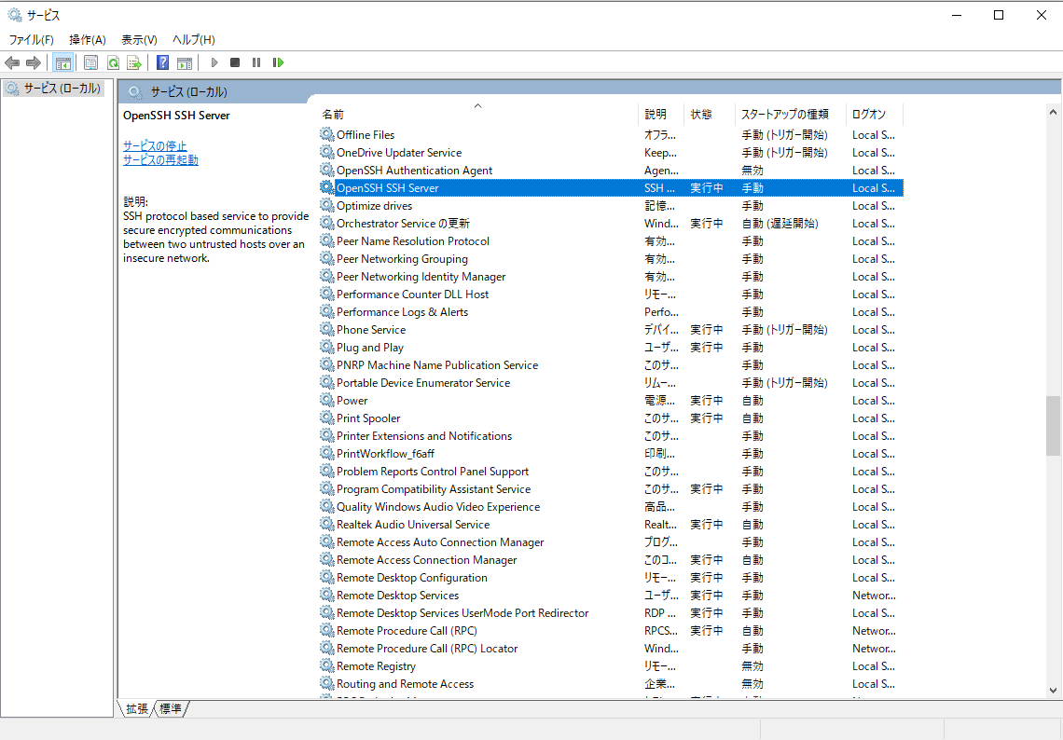Screen dimensions: 1063x740
Task: Click the scrollbar down arrow
Action: coord(1053,691)
